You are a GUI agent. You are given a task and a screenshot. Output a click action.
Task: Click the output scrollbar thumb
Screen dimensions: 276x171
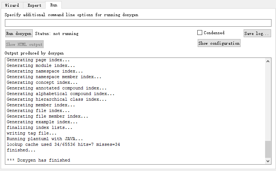click(268, 149)
